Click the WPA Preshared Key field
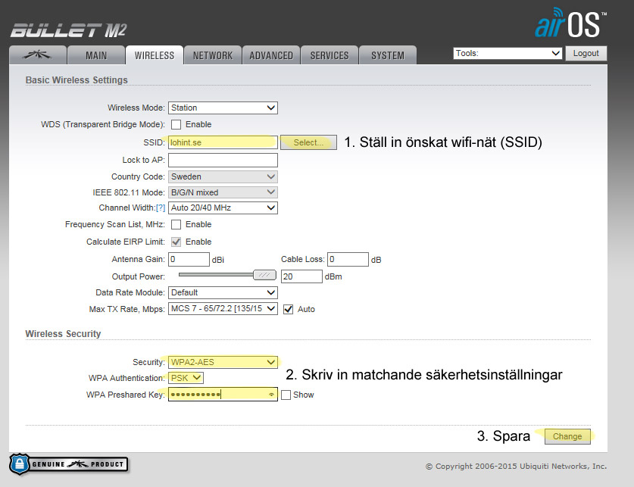 (x=223, y=395)
